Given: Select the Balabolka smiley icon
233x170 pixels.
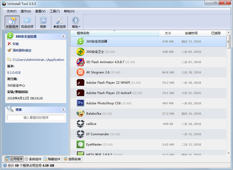Looking at the screenshot, I should 81,114.
